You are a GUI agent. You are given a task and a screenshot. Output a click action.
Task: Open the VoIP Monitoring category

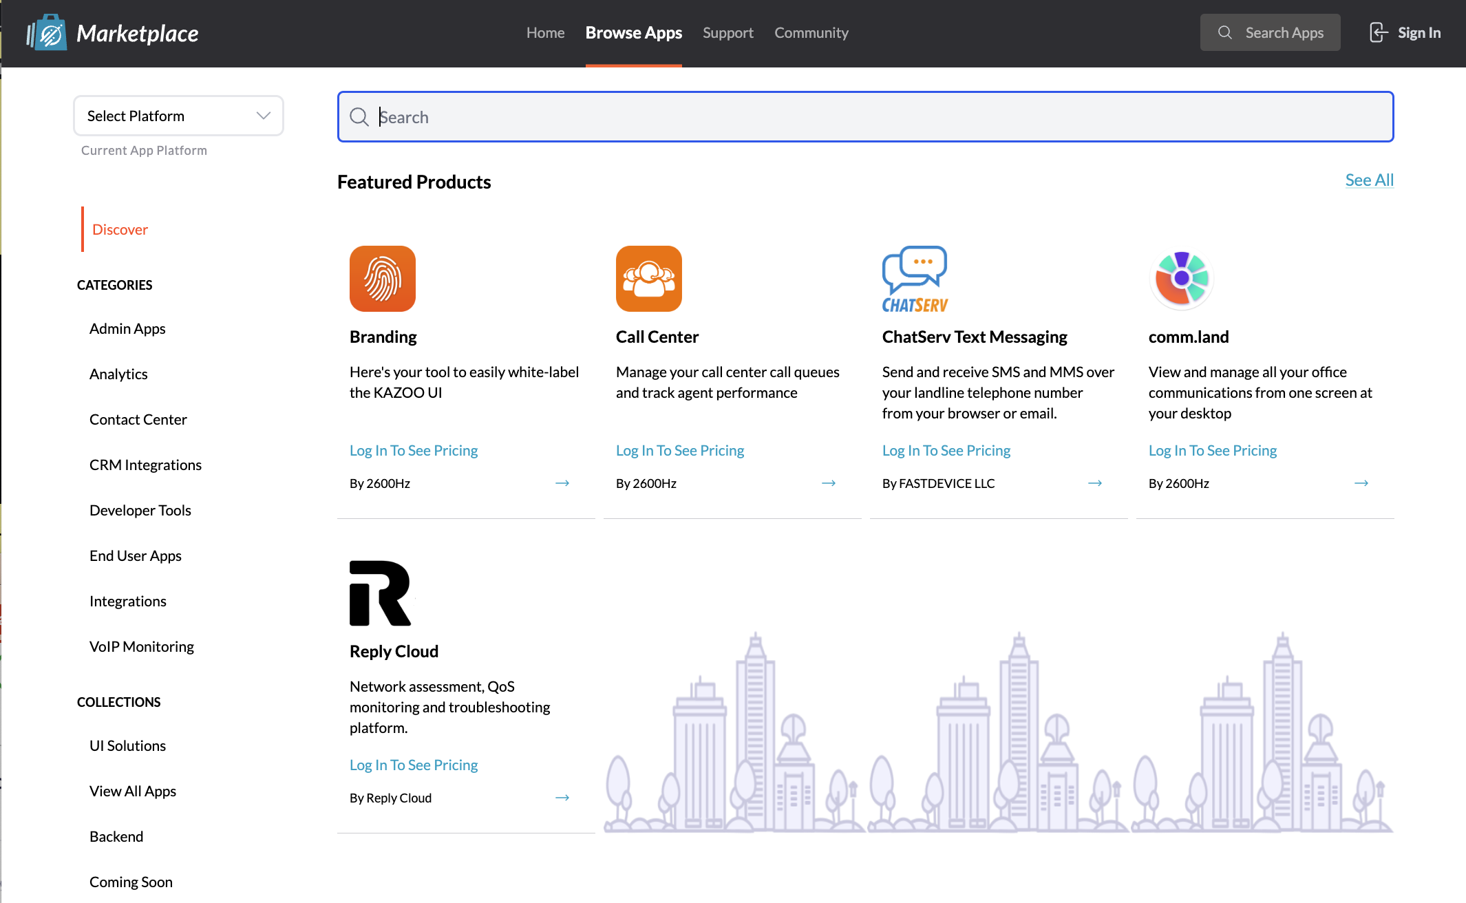[x=142, y=646]
